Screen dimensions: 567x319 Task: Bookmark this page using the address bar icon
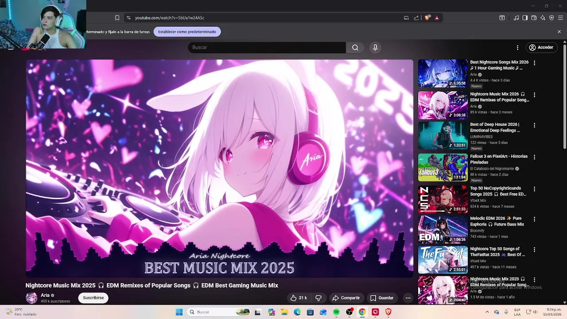(x=117, y=18)
